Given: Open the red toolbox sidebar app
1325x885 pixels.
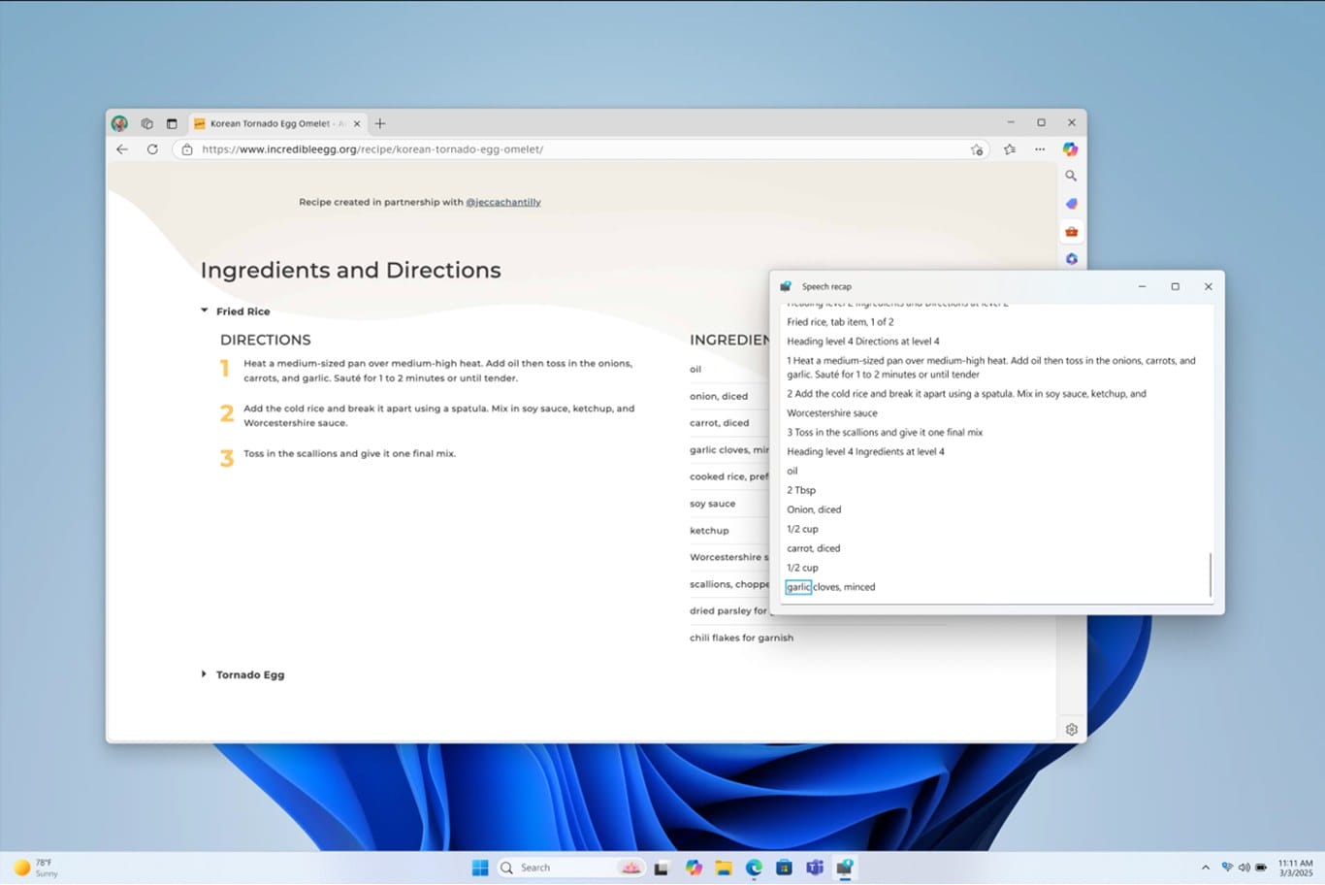Looking at the screenshot, I should [1071, 231].
